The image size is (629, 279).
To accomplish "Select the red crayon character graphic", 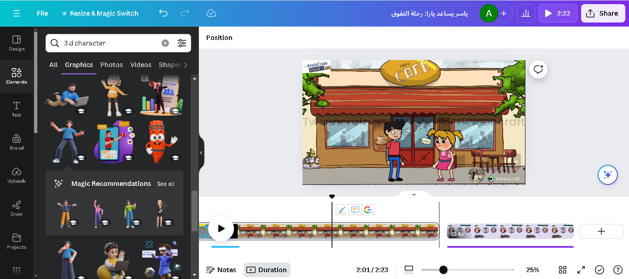I will tap(161, 141).
